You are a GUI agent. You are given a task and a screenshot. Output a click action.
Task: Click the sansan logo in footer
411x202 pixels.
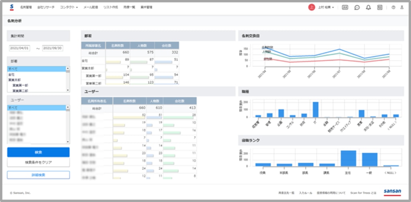pyautogui.click(x=392, y=192)
